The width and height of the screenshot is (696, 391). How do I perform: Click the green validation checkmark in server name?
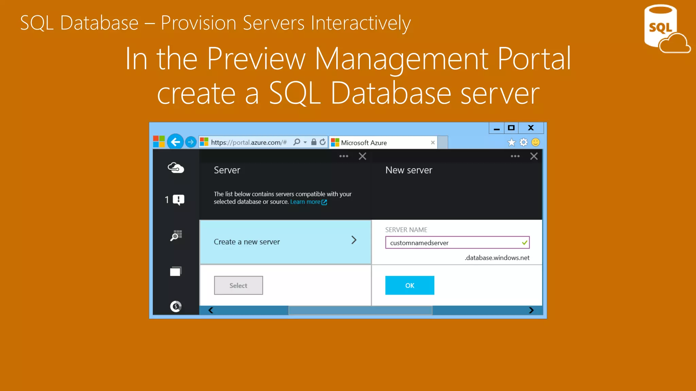point(524,243)
